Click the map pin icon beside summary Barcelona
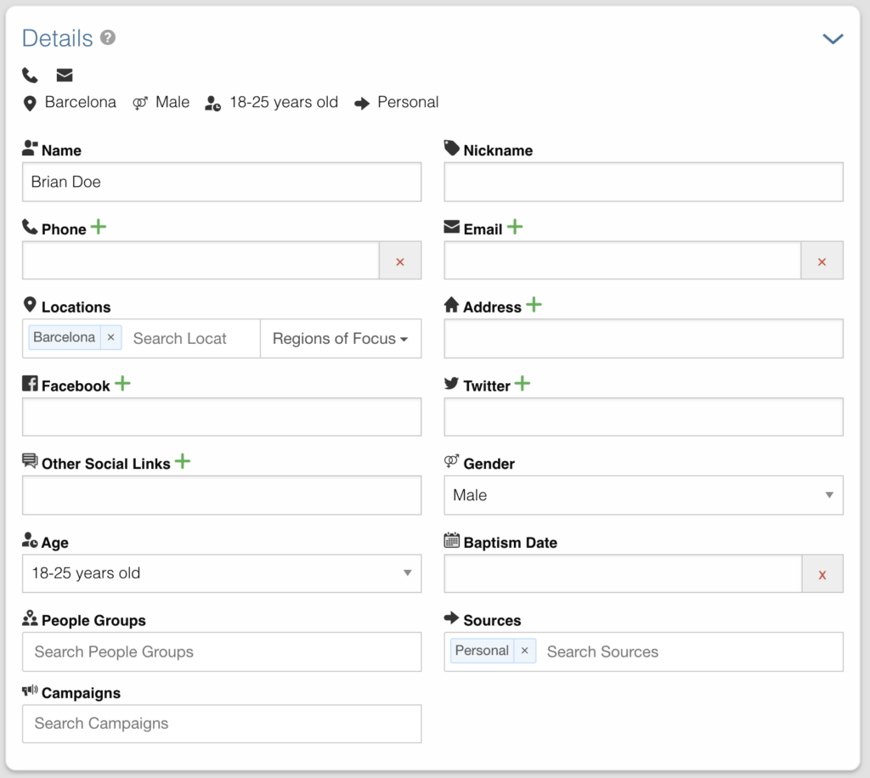 [x=30, y=103]
